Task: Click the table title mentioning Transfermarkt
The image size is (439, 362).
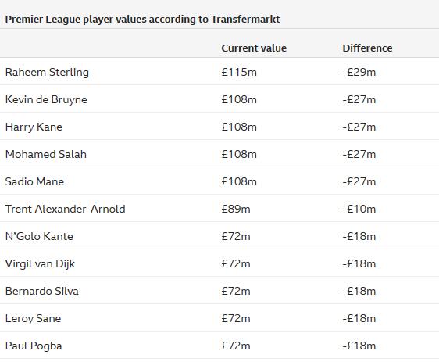Action: click(x=142, y=20)
